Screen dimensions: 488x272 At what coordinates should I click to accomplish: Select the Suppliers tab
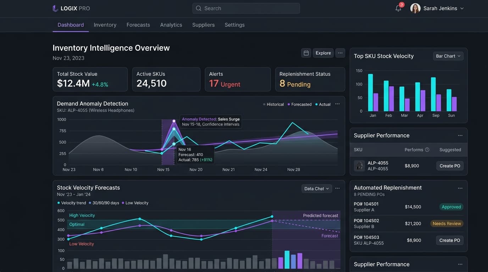click(203, 25)
